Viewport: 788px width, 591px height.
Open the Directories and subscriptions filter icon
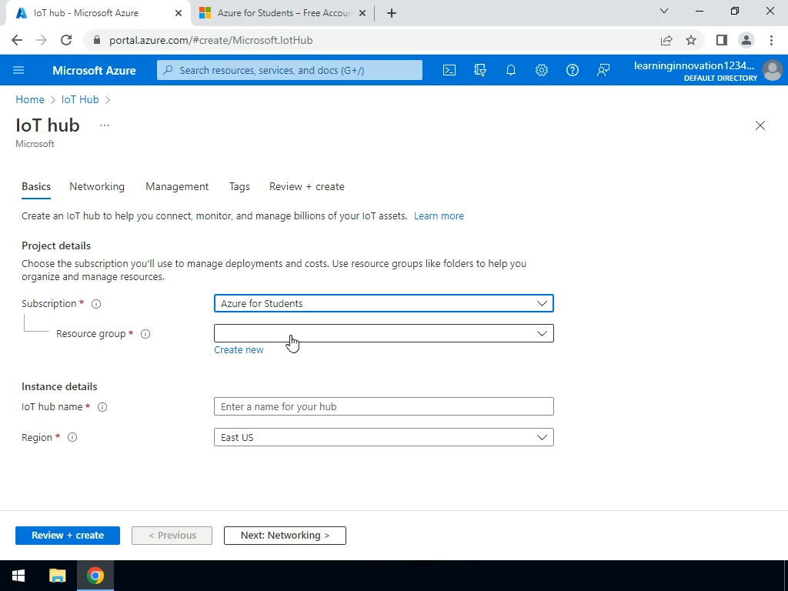[480, 70]
